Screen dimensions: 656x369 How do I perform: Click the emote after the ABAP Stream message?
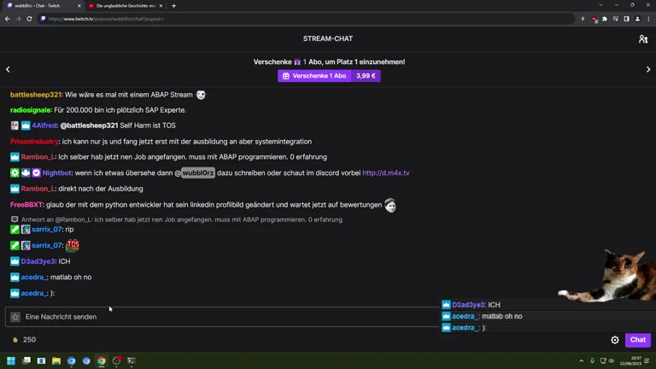pyautogui.click(x=201, y=95)
